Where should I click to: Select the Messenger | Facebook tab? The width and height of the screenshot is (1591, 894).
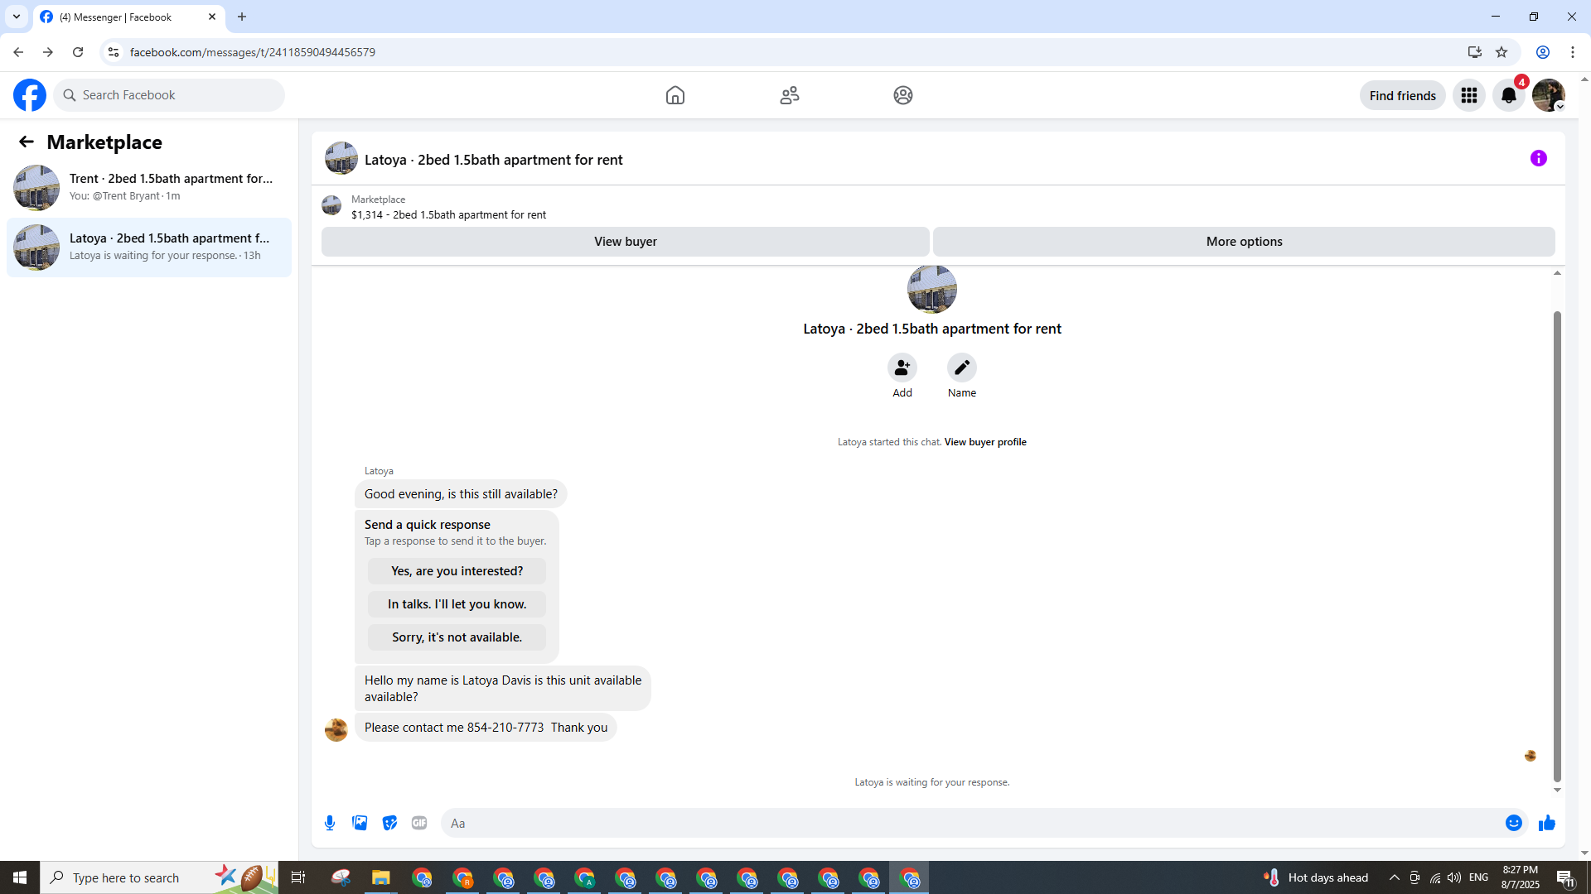[128, 17]
